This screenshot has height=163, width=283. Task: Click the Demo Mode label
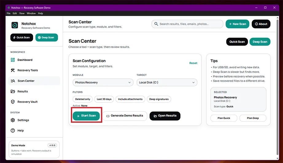tap(18, 145)
